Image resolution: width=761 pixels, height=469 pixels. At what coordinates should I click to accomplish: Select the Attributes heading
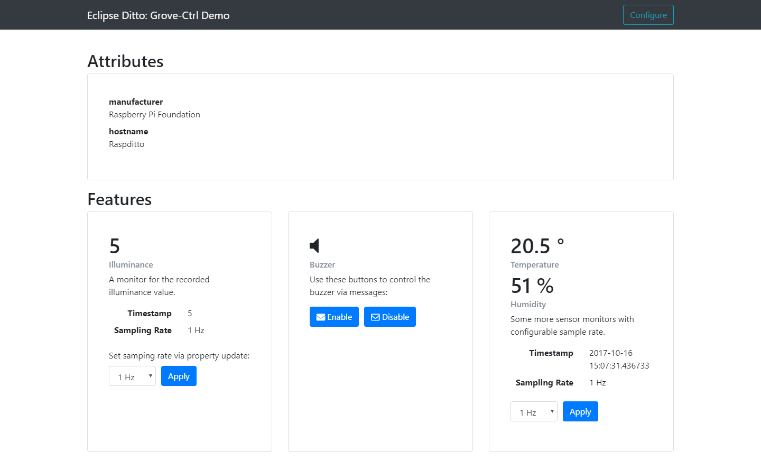pyautogui.click(x=125, y=61)
